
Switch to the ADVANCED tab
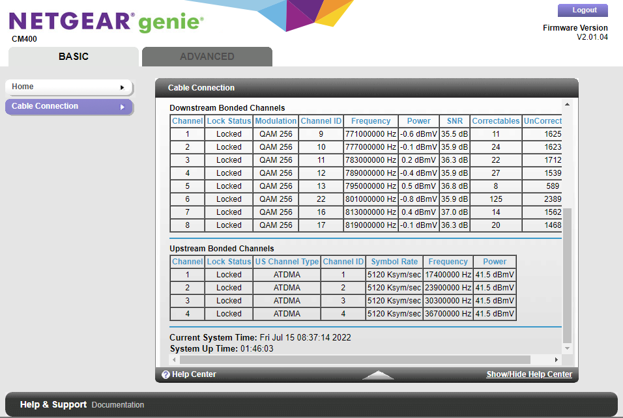pos(207,57)
